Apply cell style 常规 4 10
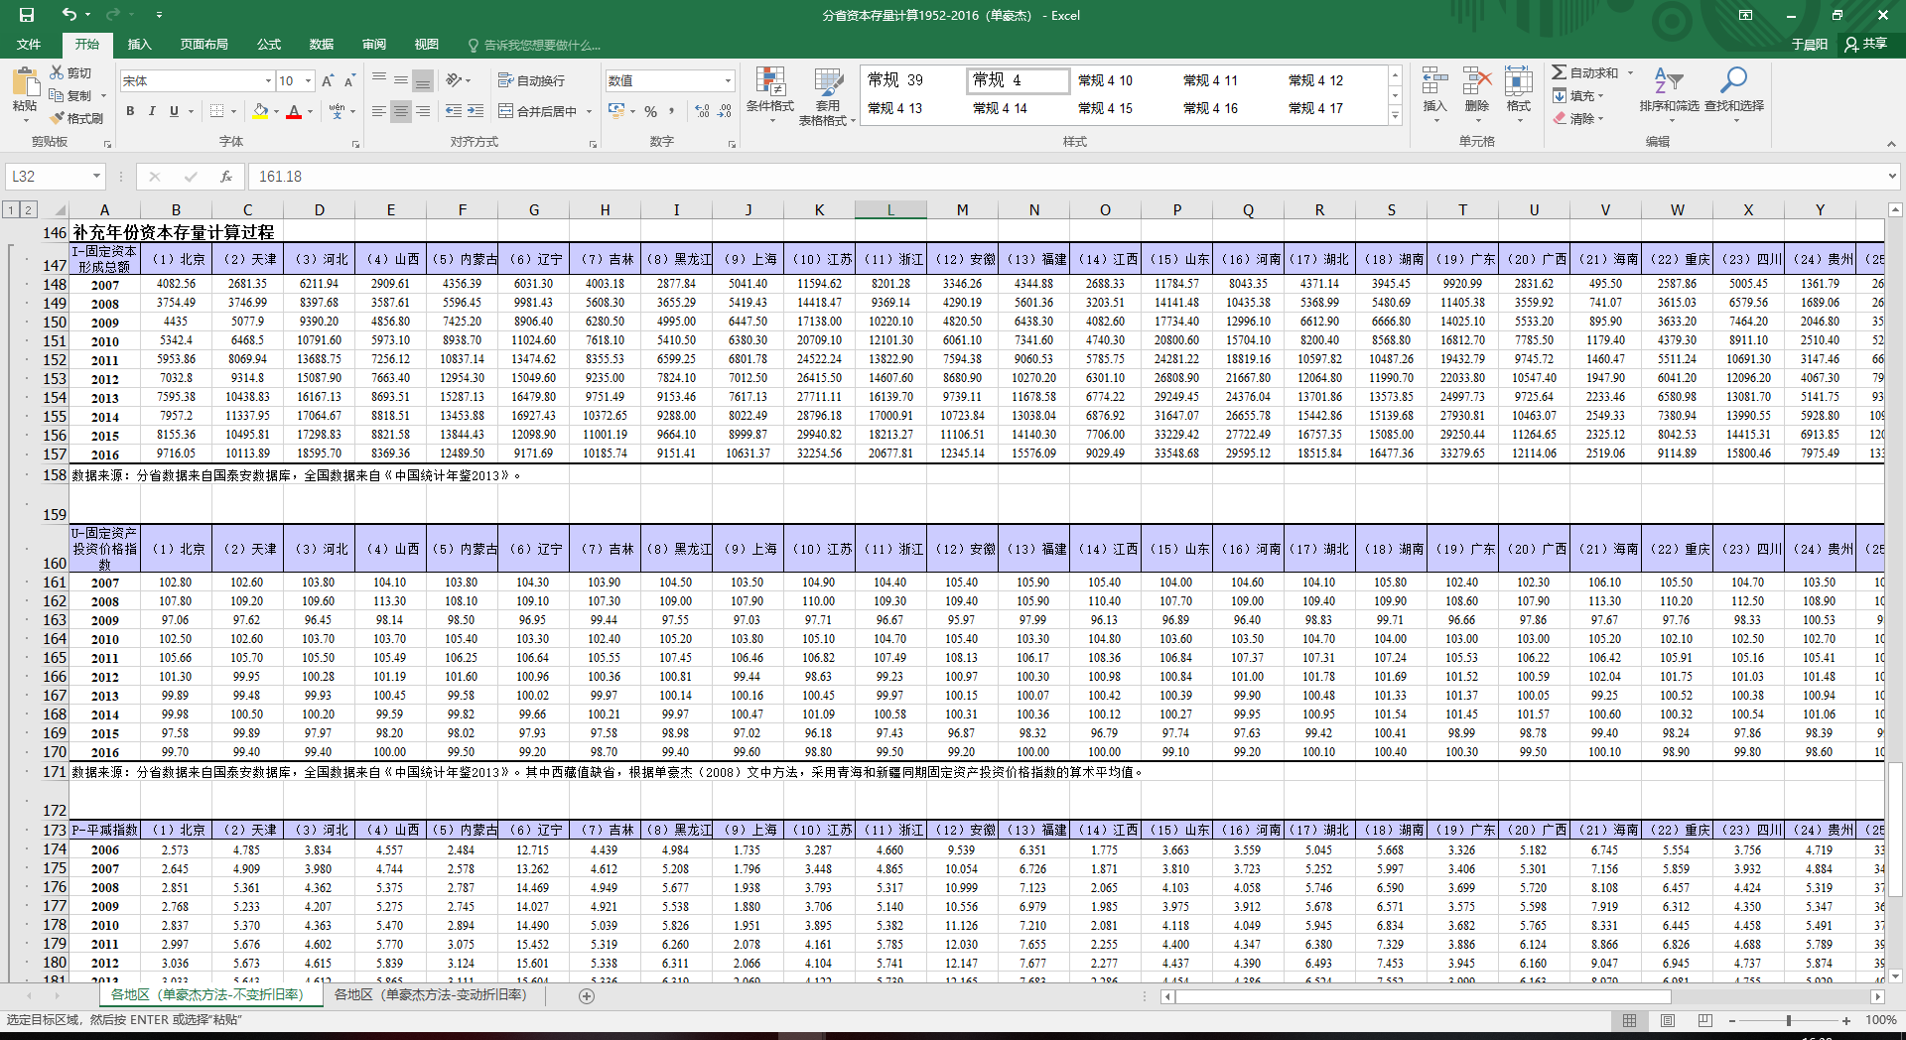1906x1040 pixels. click(x=1105, y=80)
